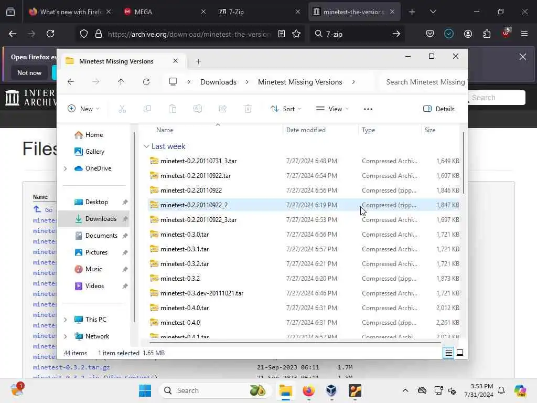Collapse the Last week group

tap(146, 146)
